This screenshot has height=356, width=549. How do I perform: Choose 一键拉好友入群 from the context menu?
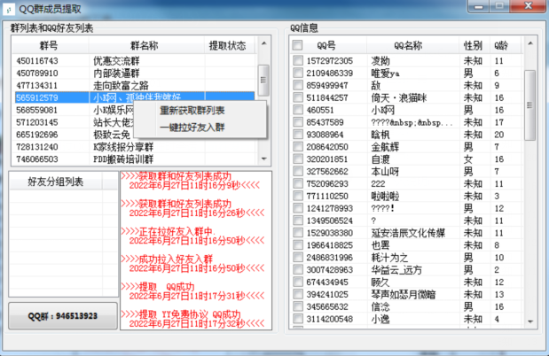(x=192, y=128)
